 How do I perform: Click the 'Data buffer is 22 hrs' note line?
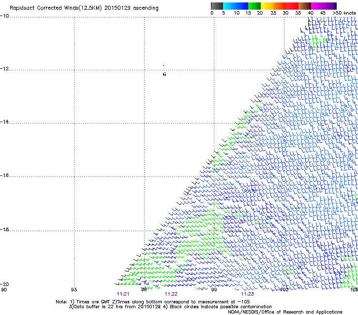point(170,307)
